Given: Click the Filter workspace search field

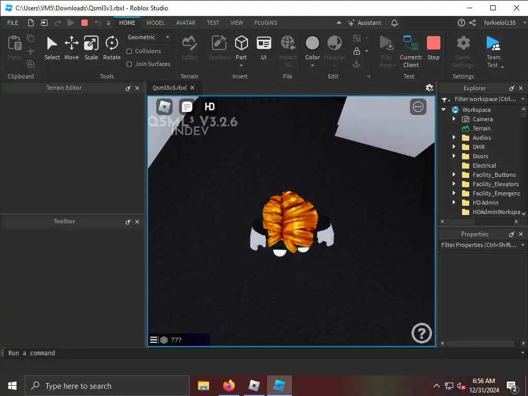Looking at the screenshot, I should click(485, 99).
